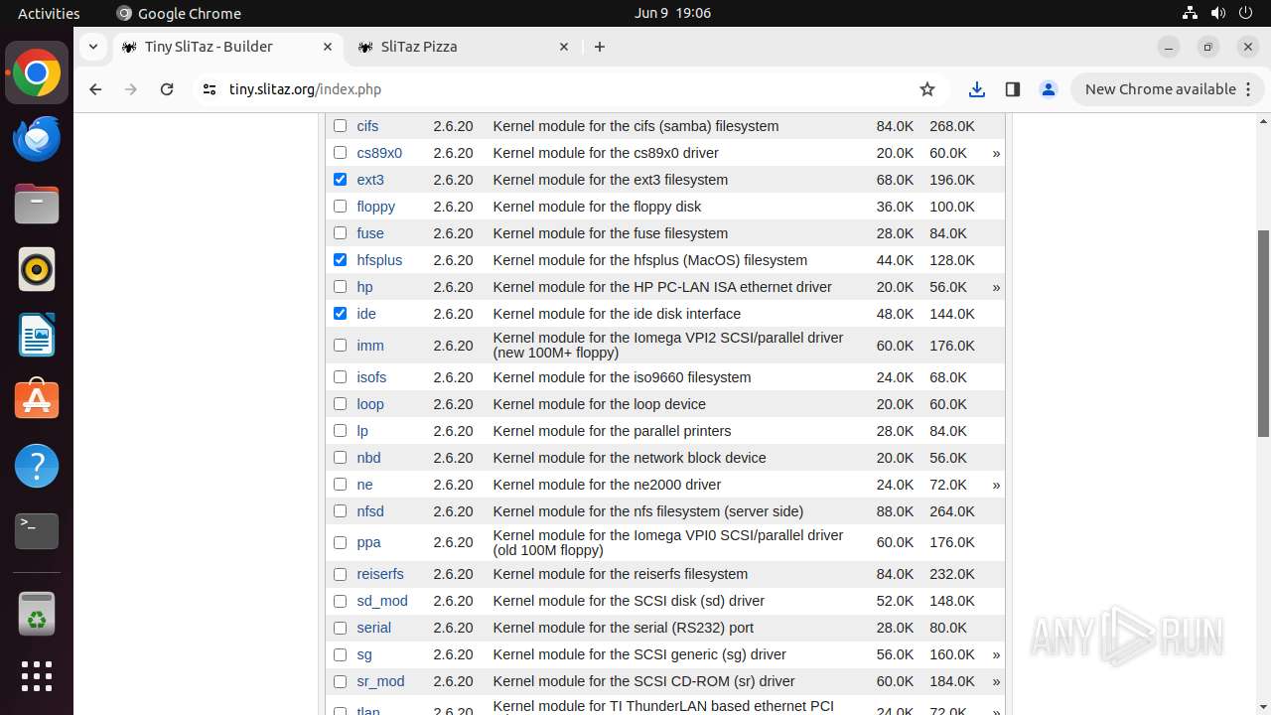The height and width of the screenshot is (715, 1271).
Task: Close the Tiny SliTaz - Builder tab
Action: click(328, 47)
